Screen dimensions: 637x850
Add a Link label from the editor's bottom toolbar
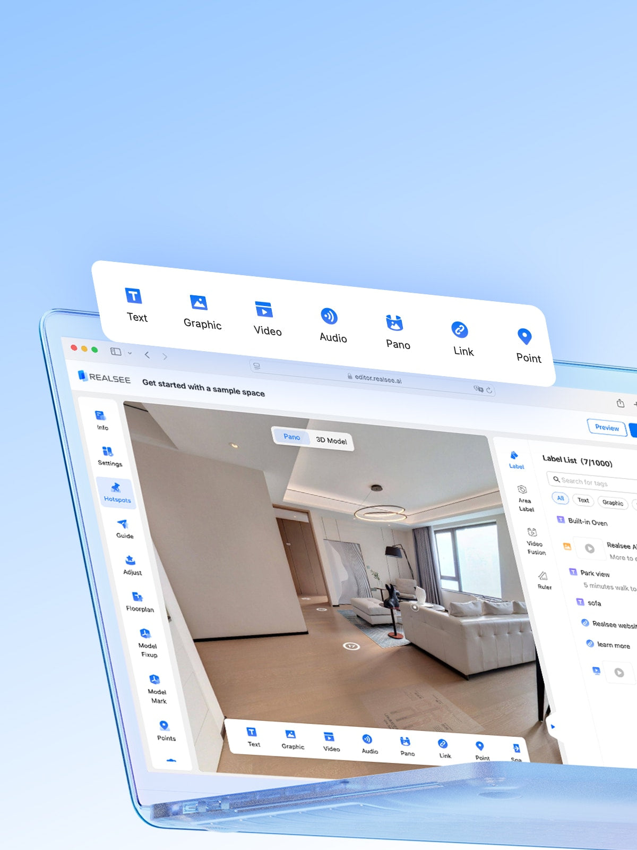pyautogui.click(x=444, y=749)
